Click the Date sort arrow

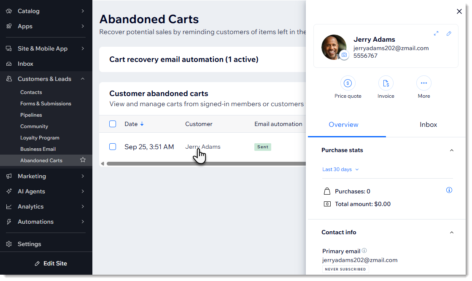142,124
